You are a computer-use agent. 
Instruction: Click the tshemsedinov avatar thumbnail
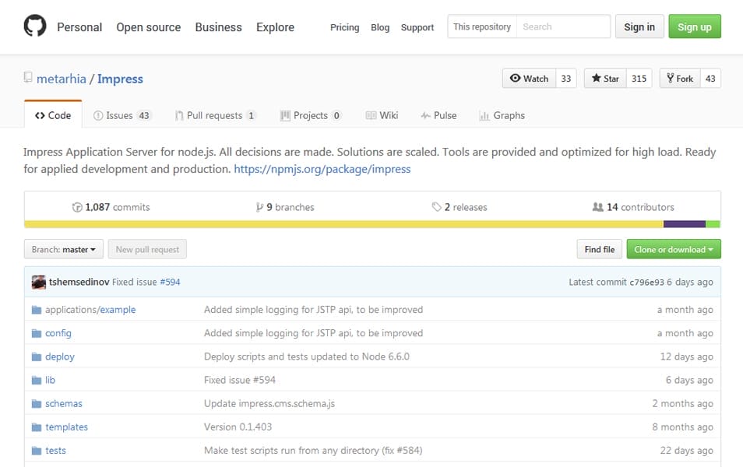tap(38, 282)
